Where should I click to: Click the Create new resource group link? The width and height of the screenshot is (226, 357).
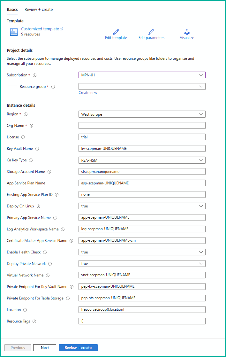[x=88, y=93]
